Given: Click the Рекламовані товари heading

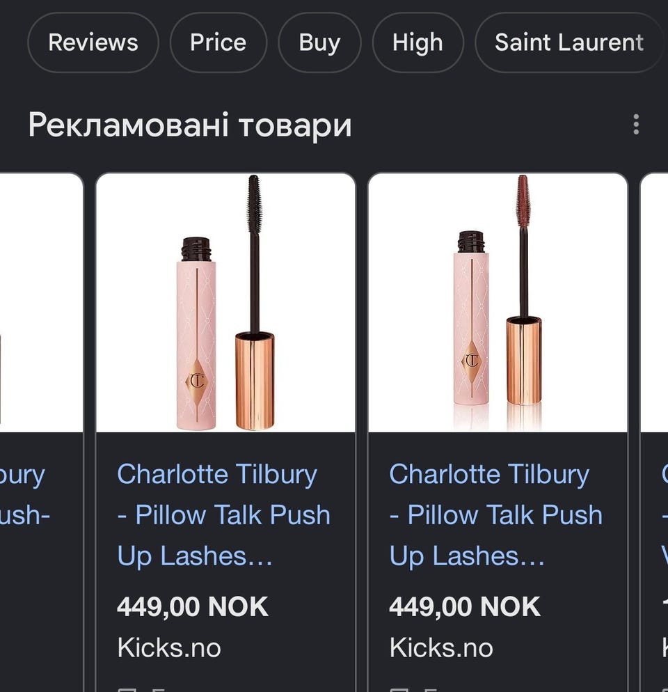Looking at the screenshot, I should [x=190, y=125].
